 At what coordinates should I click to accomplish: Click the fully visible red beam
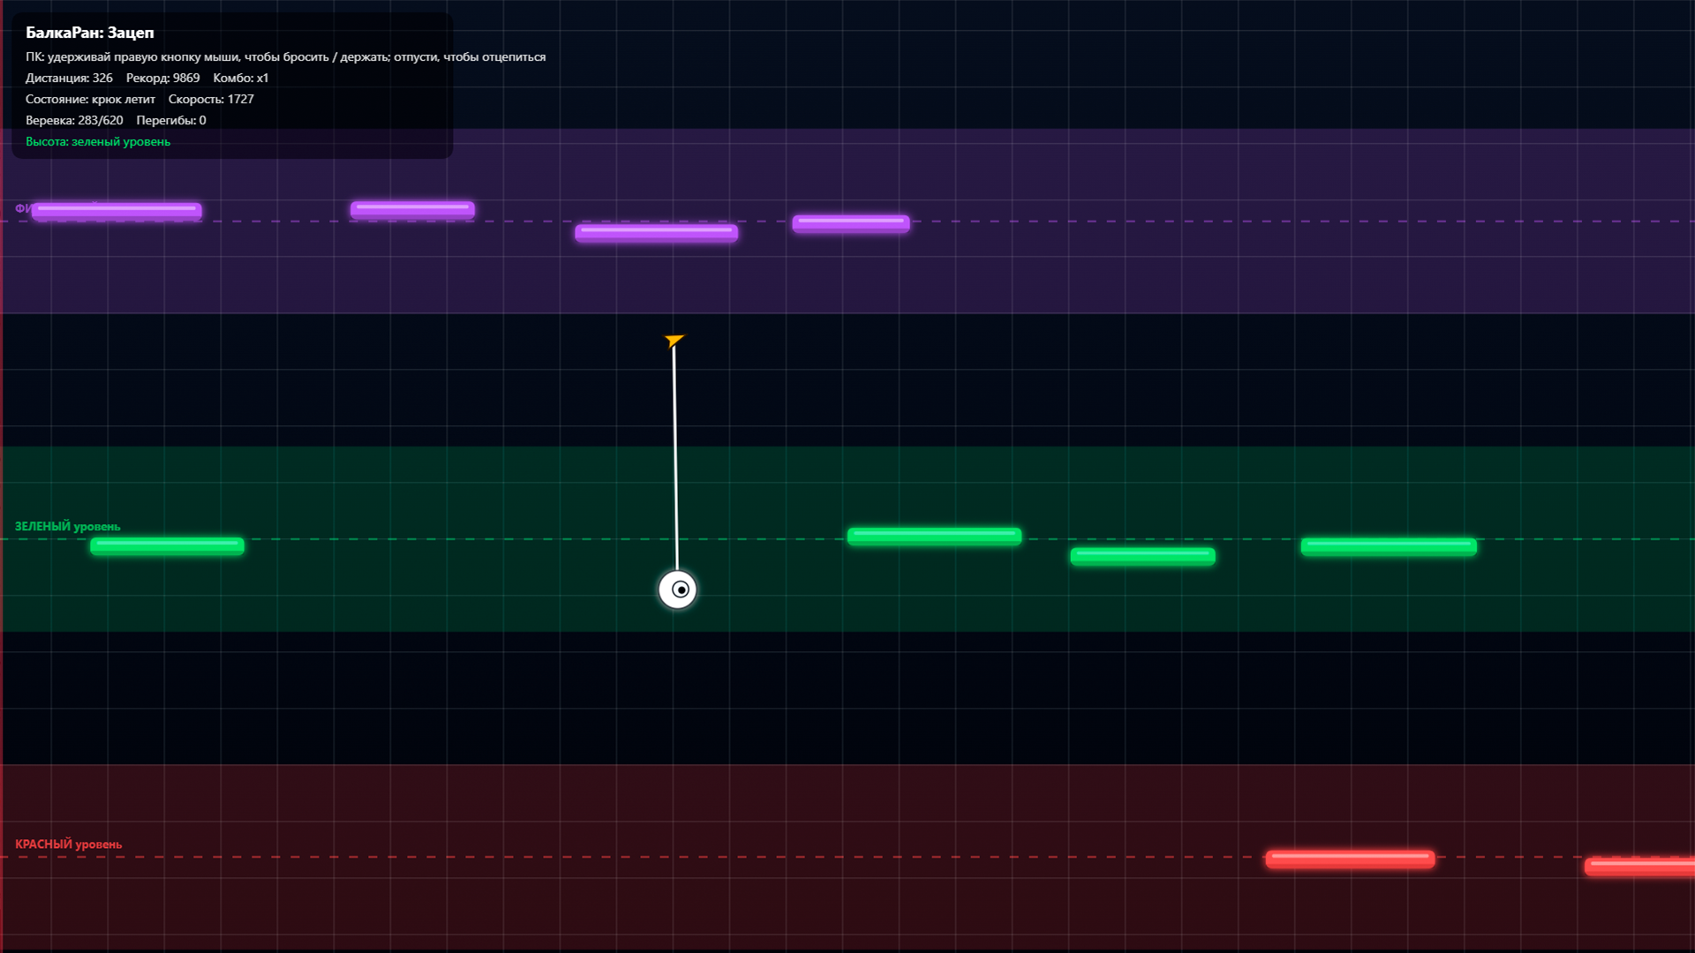pos(1350,859)
